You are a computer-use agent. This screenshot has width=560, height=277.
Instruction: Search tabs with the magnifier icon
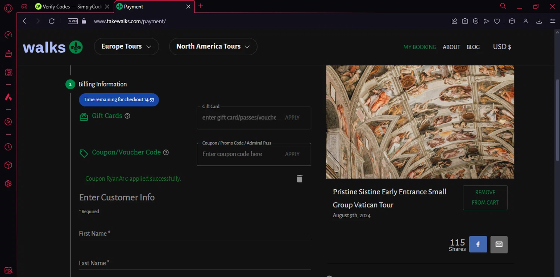click(503, 6)
